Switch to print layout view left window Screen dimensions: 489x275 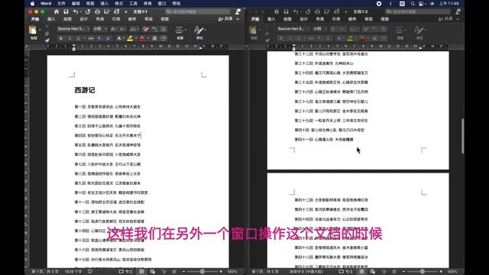(141, 272)
